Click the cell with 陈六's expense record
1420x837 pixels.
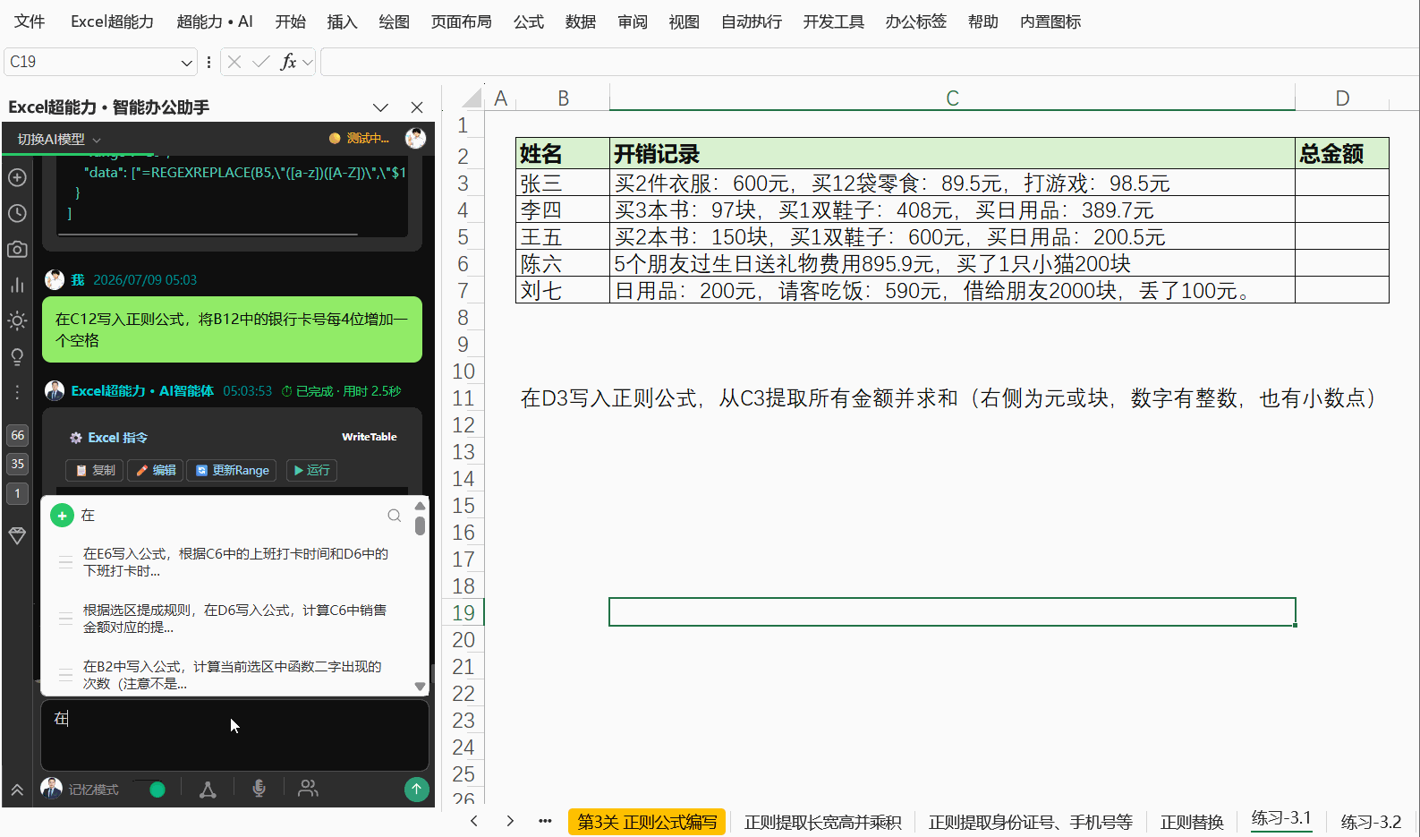(x=952, y=263)
